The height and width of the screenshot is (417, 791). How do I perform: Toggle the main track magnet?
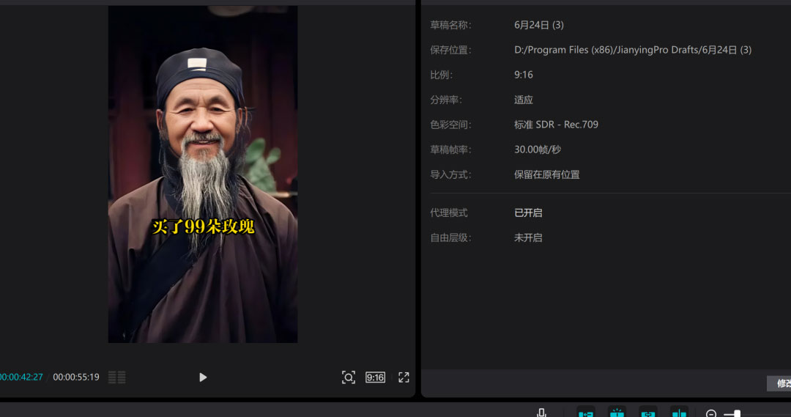click(586, 413)
